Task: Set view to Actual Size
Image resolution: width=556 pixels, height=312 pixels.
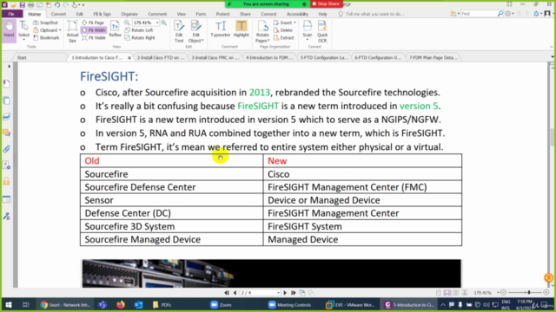Action: 72,31
